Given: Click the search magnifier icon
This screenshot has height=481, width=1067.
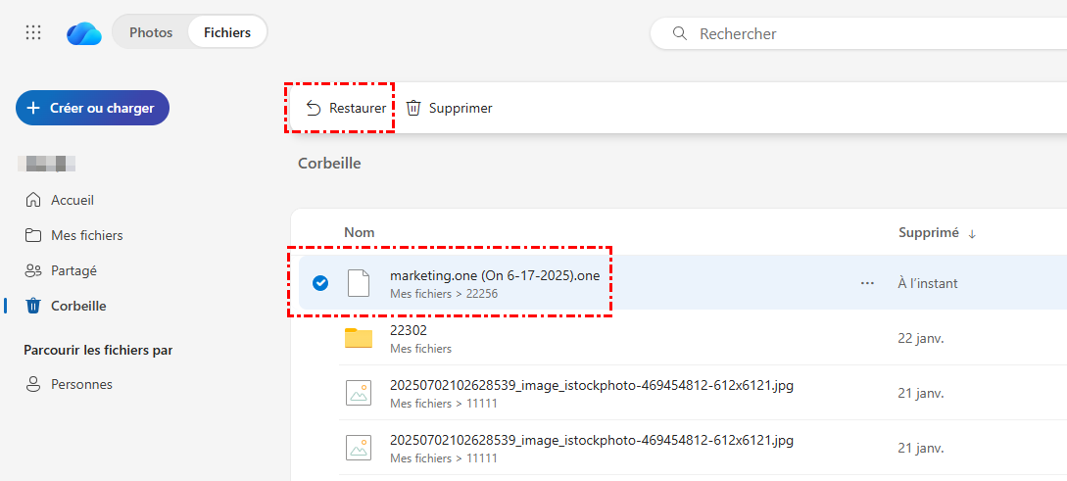Looking at the screenshot, I should point(679,33).
